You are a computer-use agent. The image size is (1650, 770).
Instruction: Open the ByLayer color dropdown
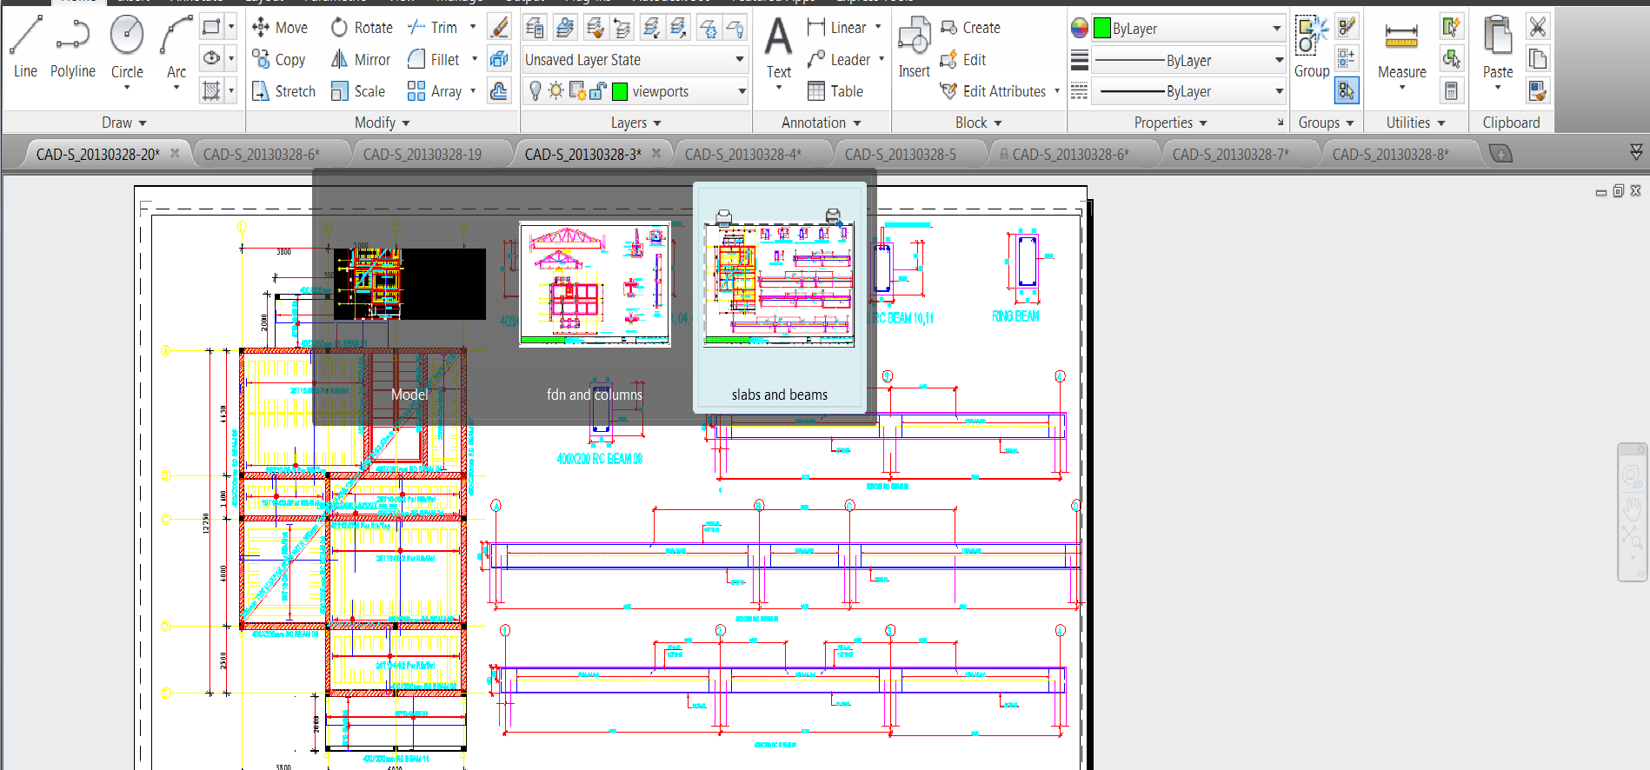tap(1188, 29)
